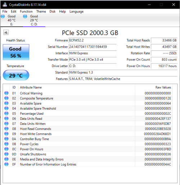Click status orb for Unsafe Shutdowns row
The image size is (180, 185).
click(x=6, y=154)
